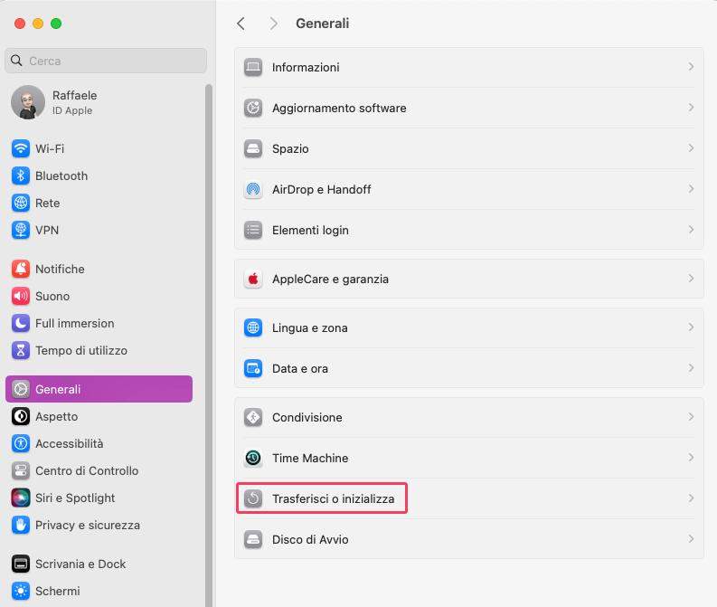Open Raffaele ID Apple account name
The height and width of the screenshot is (607, 717).
click(74, 95)
